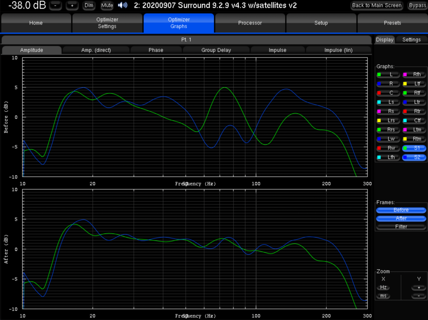Switch to the Impulse graph tab
This screenshot has height=320, width=428.
(278, 50)
